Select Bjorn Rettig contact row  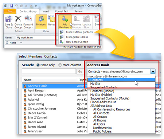pyautogui.click(x=55, y=104)
